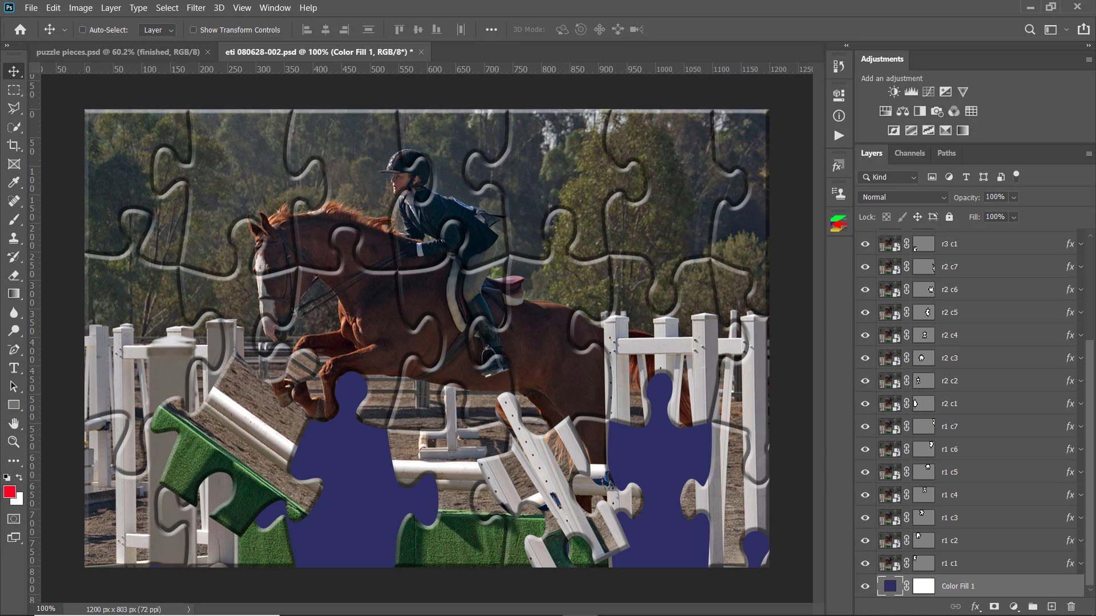Image resolution: width=1096 pixels, height=616 pixels.
Task: Choose the Gradient tool
Action: pyautogui.click(x=14, y=294)
